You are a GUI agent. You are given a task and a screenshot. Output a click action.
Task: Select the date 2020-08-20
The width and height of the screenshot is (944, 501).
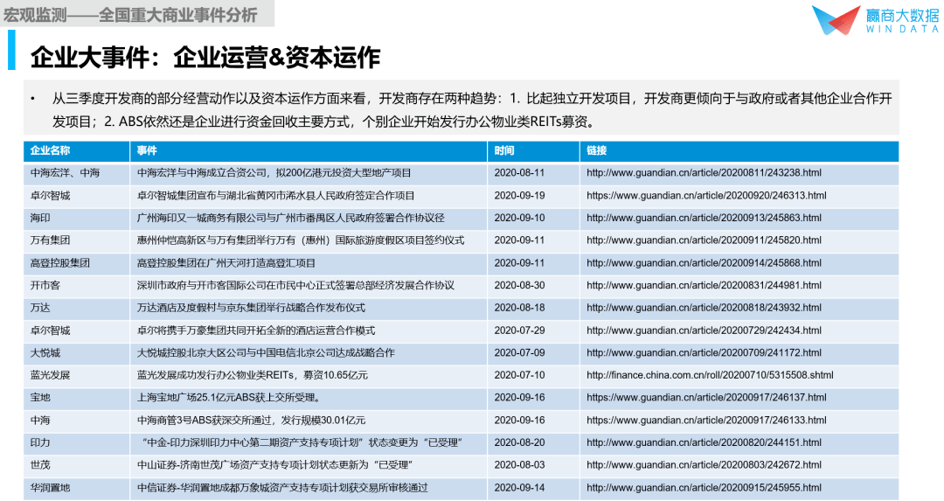click(x=519, y=442)
